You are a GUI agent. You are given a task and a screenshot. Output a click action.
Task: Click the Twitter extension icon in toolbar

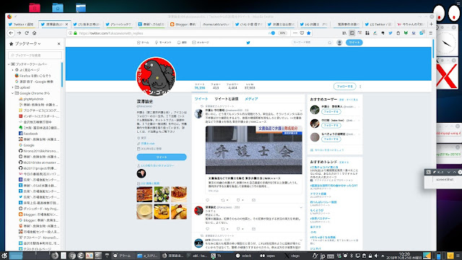(391, 33)
